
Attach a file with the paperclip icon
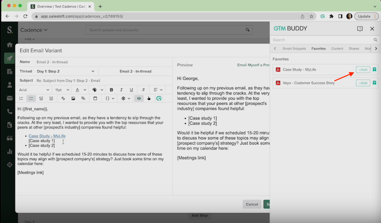[83, 98]
